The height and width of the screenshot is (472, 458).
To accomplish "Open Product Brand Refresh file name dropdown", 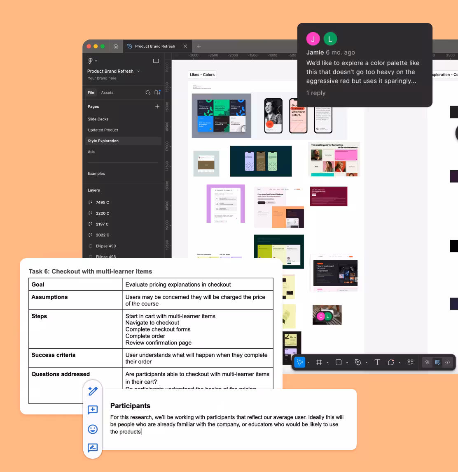I will [138, 72].
